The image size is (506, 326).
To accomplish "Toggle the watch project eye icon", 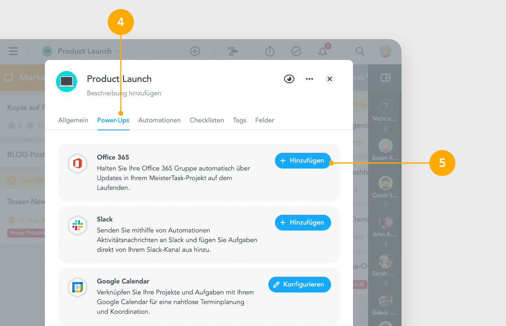I will click(289, 79).
